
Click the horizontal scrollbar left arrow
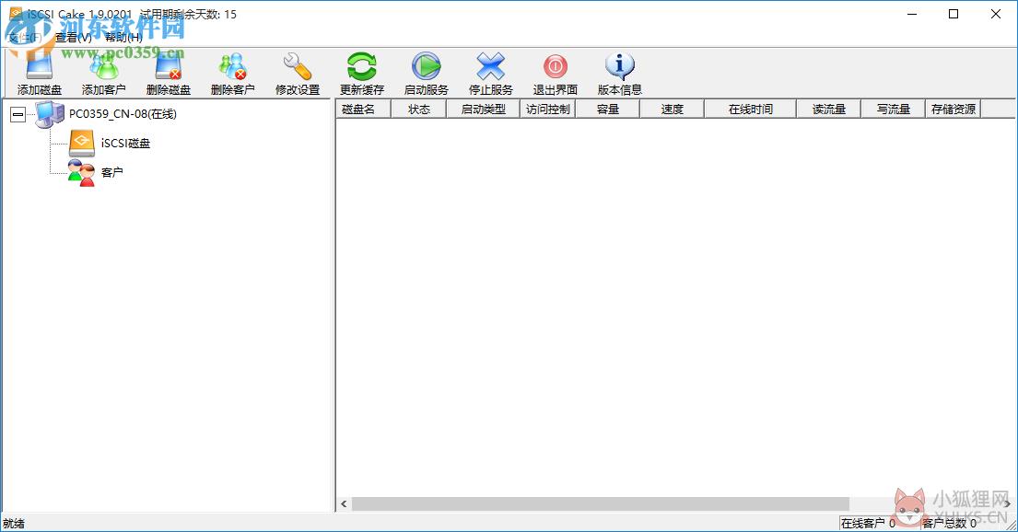tap(344, 504)
